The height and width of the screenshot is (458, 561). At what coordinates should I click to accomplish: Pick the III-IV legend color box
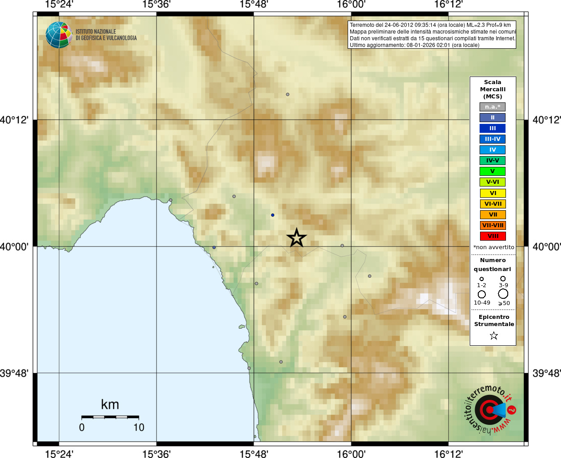[x=493, y=139]
